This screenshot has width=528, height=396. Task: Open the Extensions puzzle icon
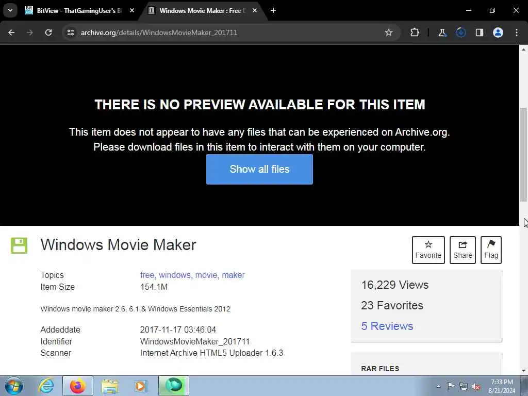(x=415, y=32)
